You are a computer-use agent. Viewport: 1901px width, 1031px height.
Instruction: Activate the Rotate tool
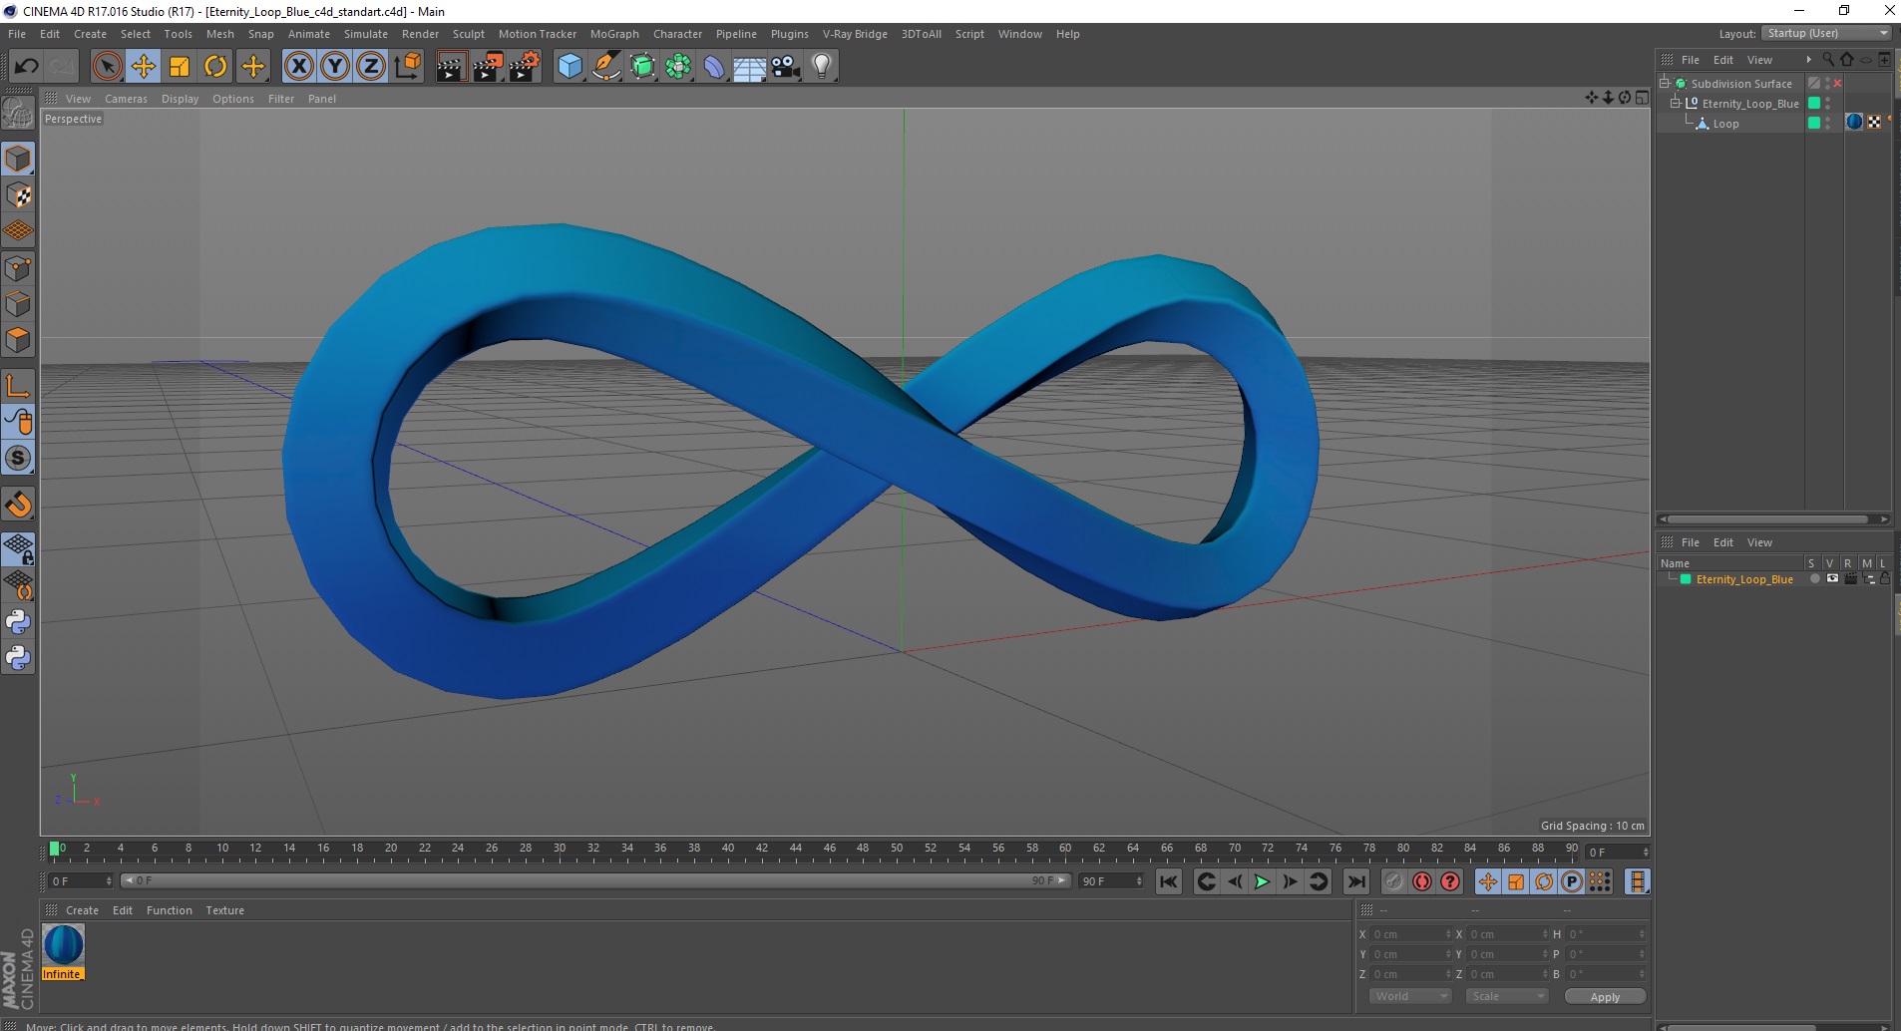[215, 67]
